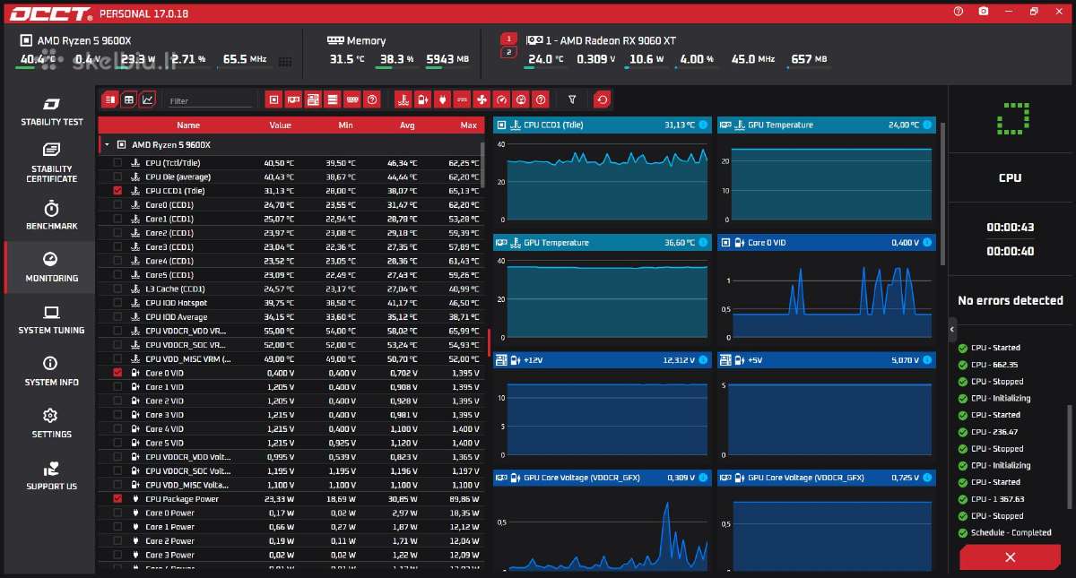The width and height of the screenshot is (1076, 578).
Task: Toggle the voltage sensor type icon
Action: 422,99
